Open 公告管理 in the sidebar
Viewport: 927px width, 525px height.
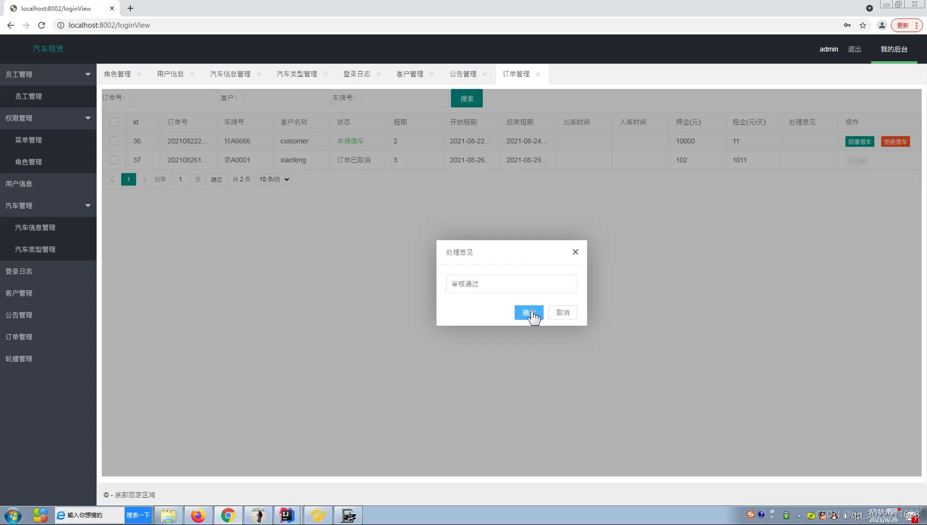pos(48,315)
